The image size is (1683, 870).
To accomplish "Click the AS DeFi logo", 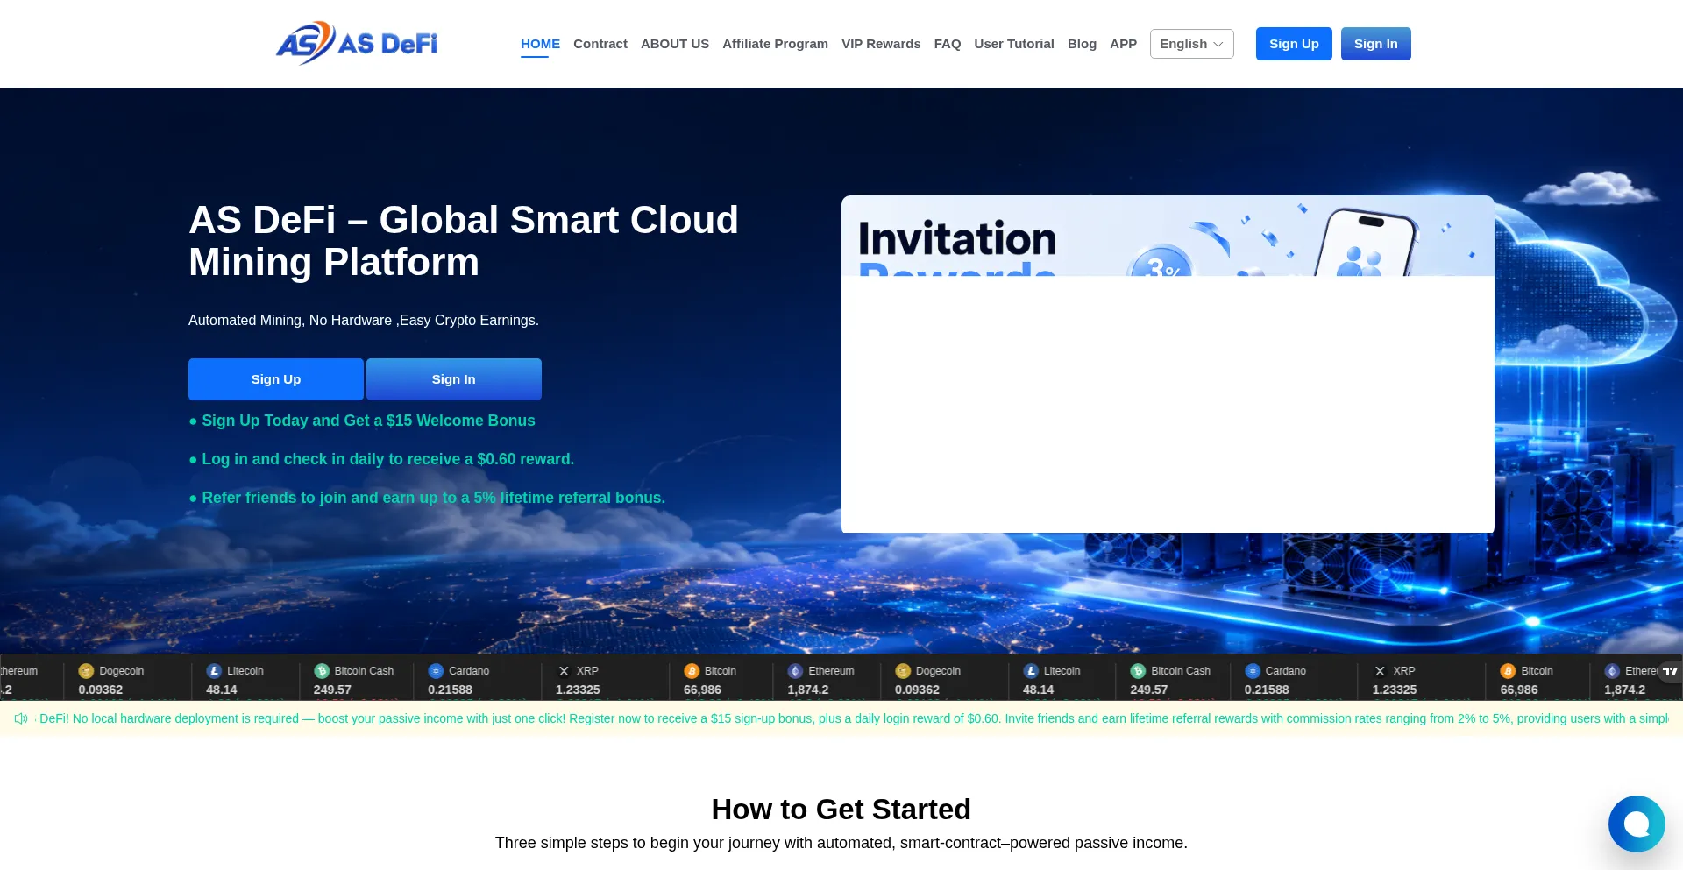I will click(357, 43).
